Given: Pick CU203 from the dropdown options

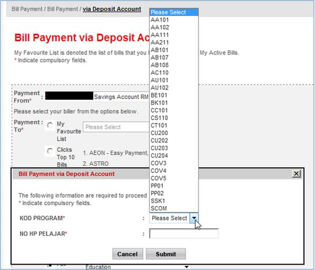Looking at the screenshot, I should point(174,148).
